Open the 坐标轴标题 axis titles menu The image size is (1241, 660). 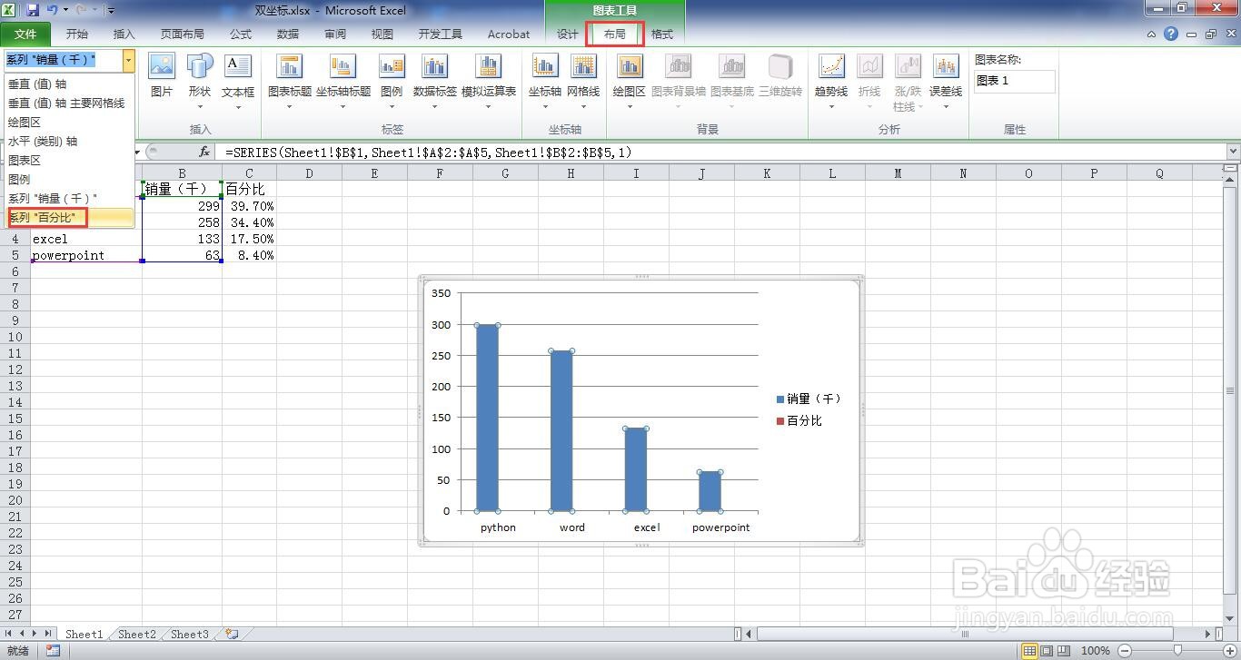343,81
